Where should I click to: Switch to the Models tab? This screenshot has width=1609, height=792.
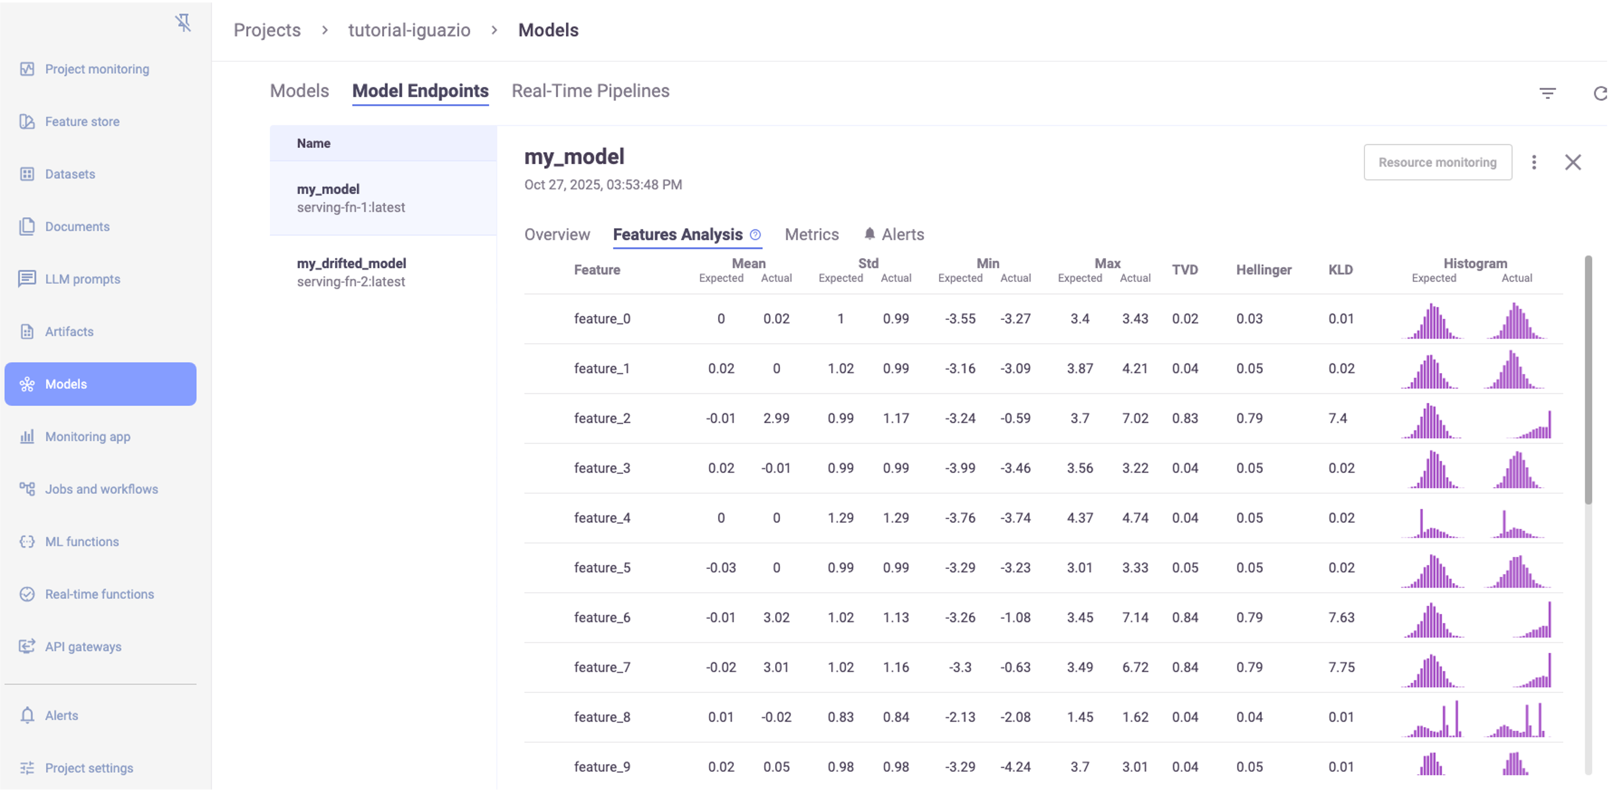tap(299, 91)
